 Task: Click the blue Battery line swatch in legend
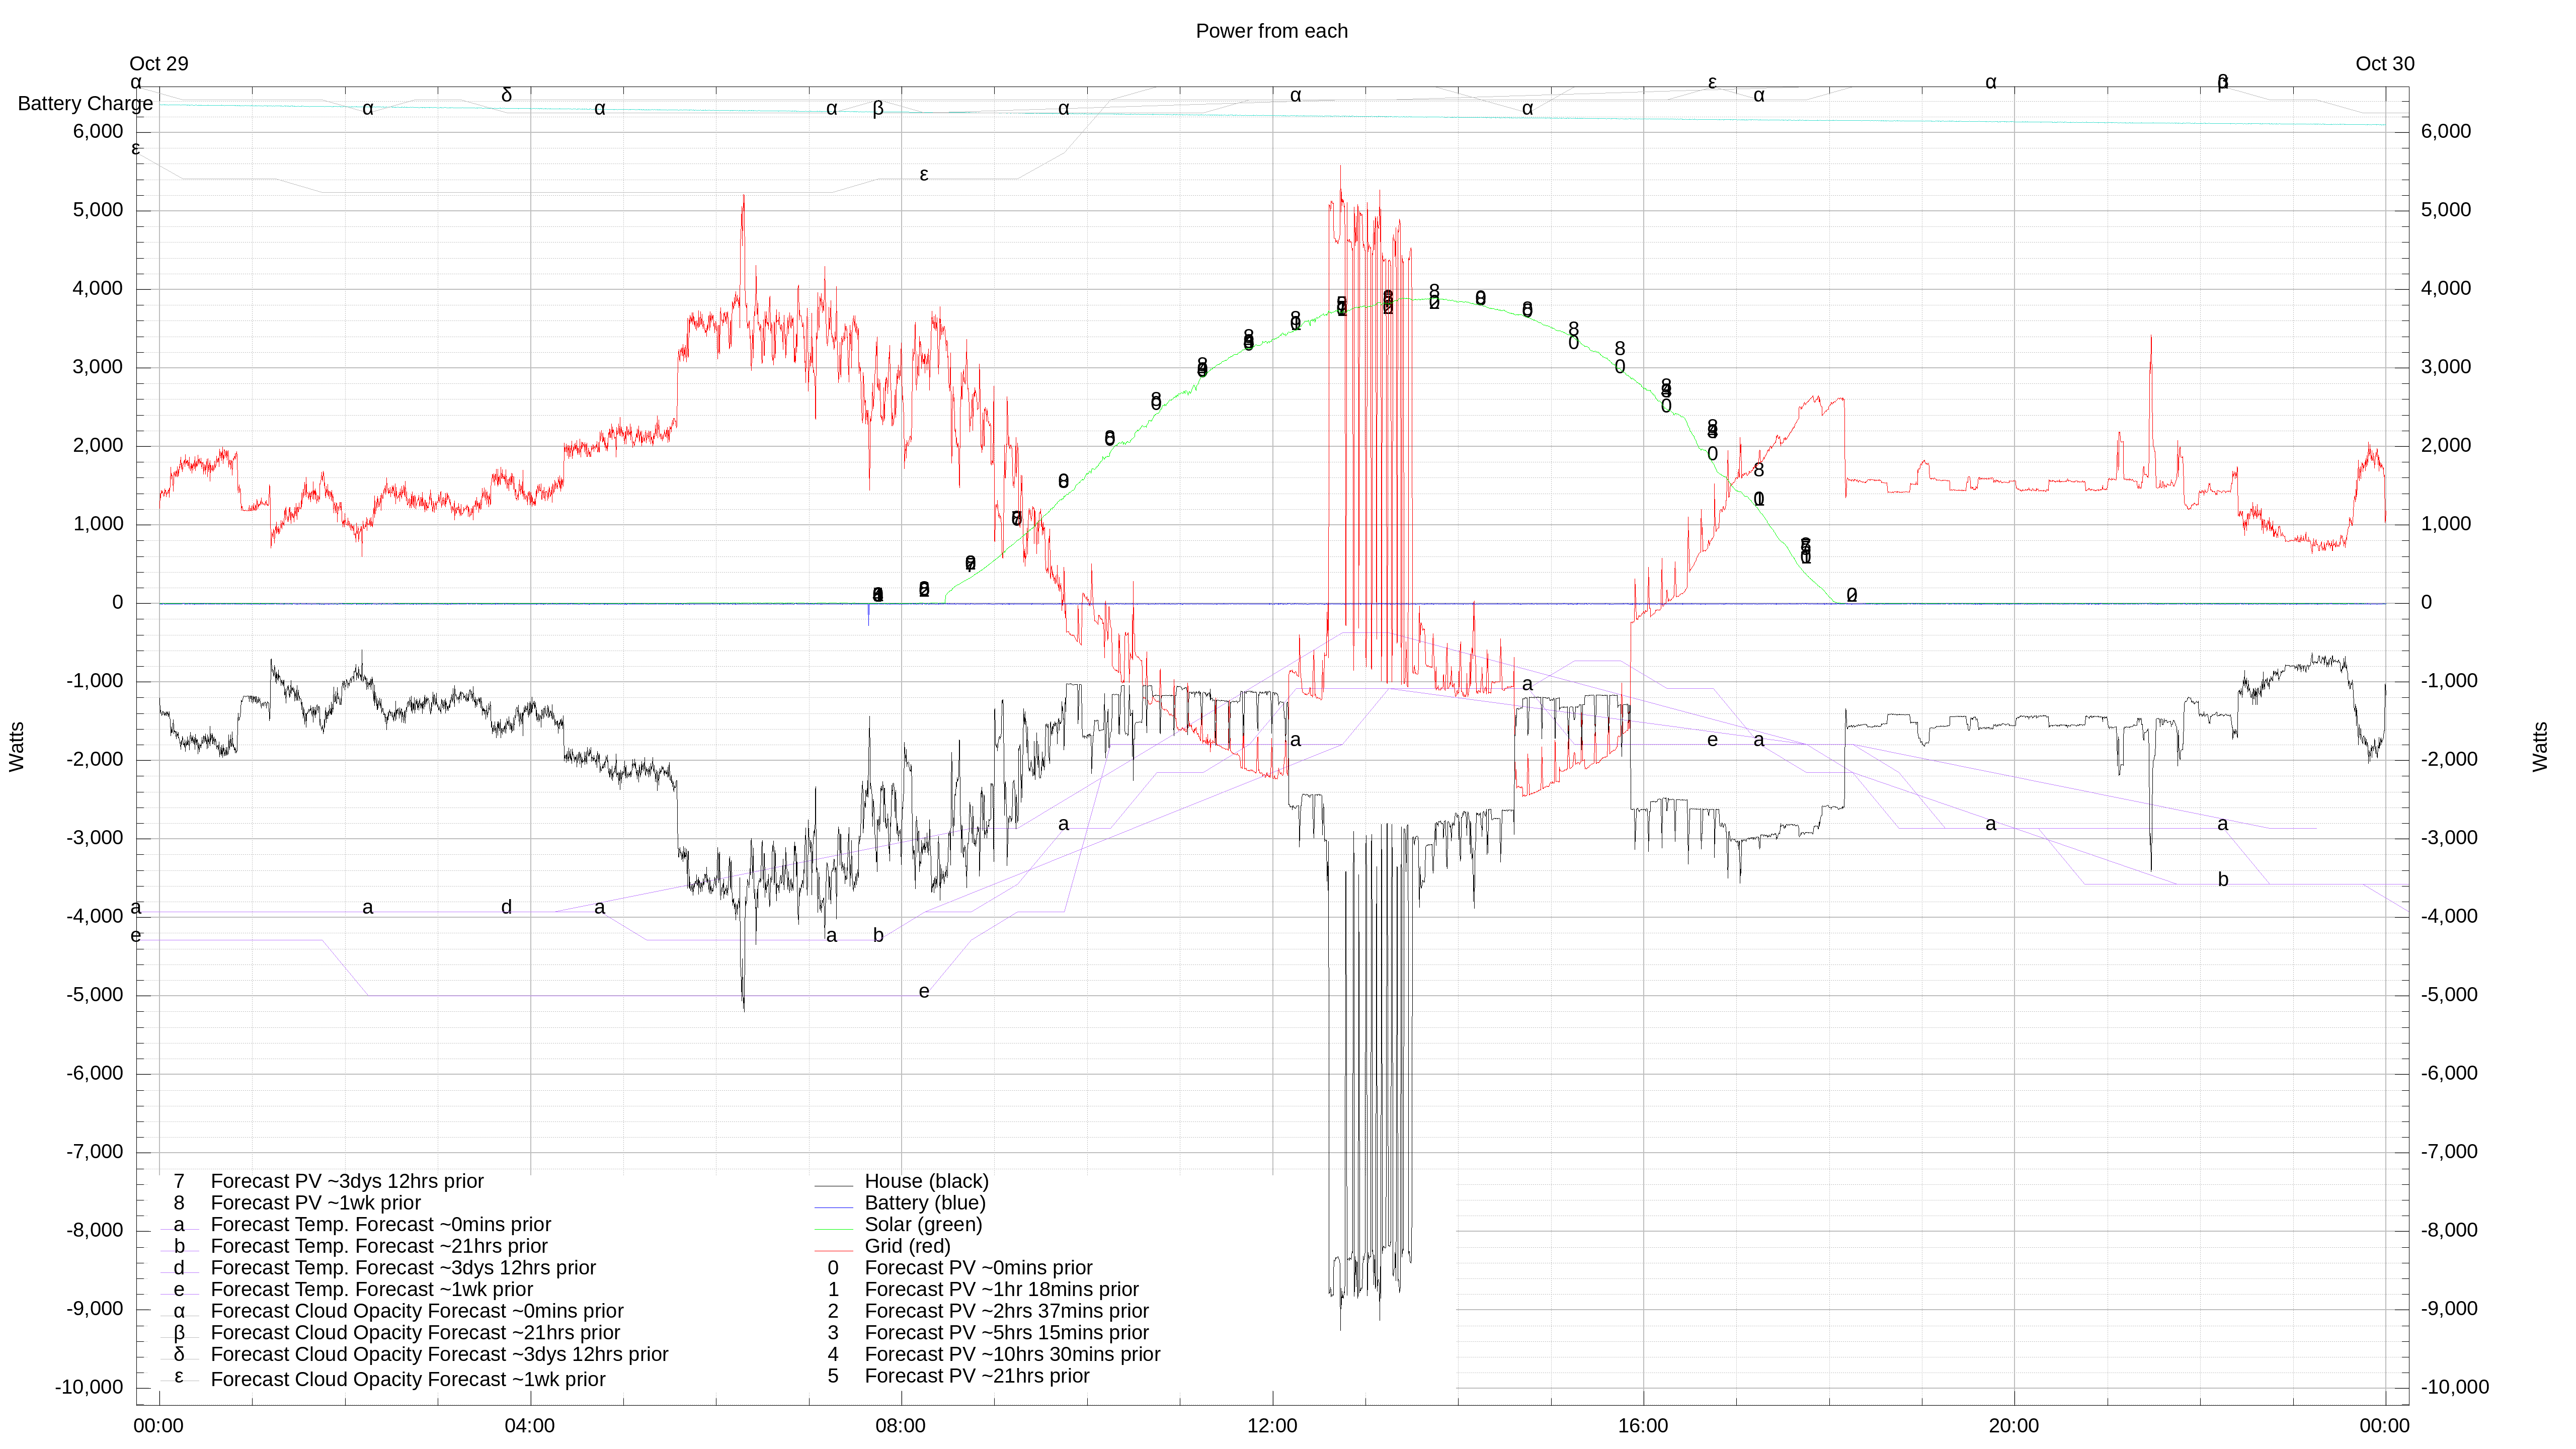(833, 1207)
